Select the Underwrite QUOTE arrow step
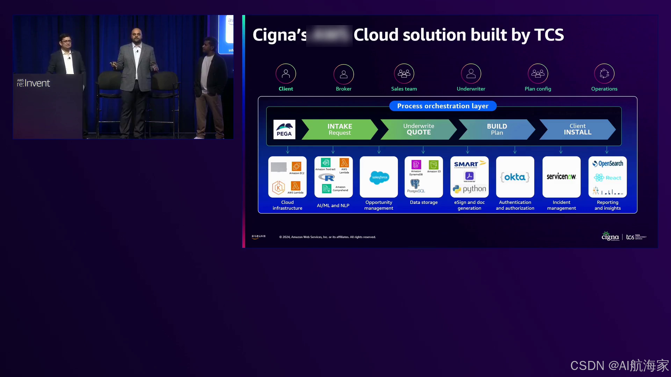The image size is (671, 377). (x=418, y=130)
